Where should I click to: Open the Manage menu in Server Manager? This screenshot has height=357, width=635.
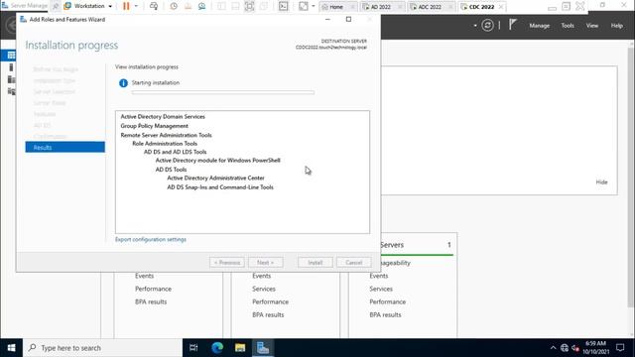pyautogui.click(x=540, y=26)
